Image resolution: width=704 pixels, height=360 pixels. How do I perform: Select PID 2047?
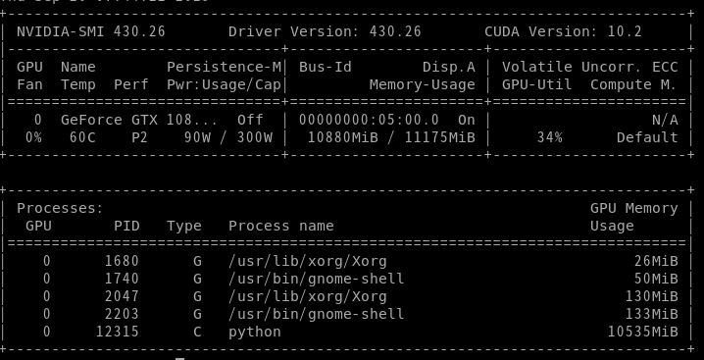pyautogui.click(x=123, y=296)
